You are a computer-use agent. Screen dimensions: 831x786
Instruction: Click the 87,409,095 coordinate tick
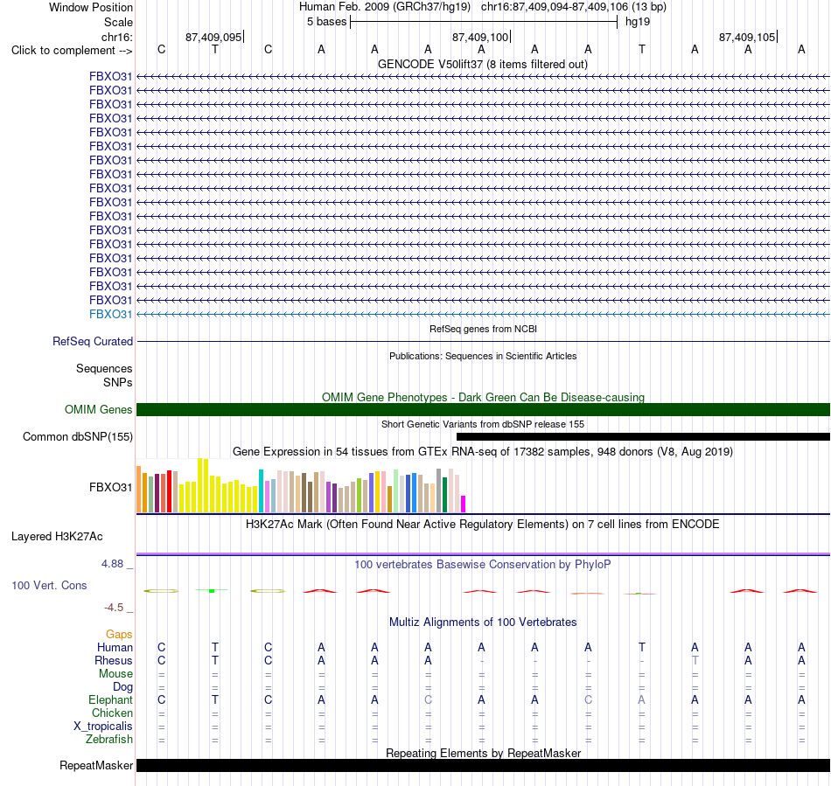point(213,37)
